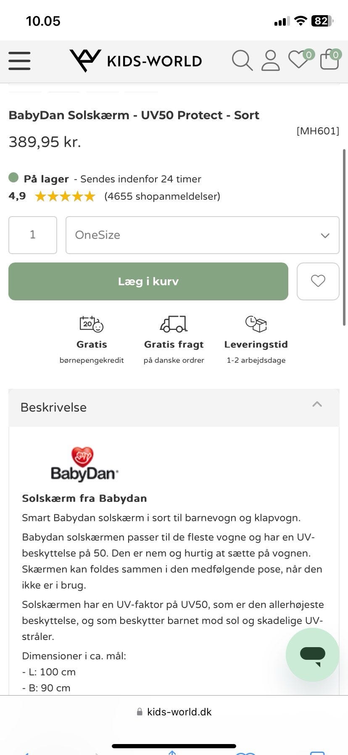Click the quantity input field
Screen dimensions: 348x755
(x=33, y=235)
